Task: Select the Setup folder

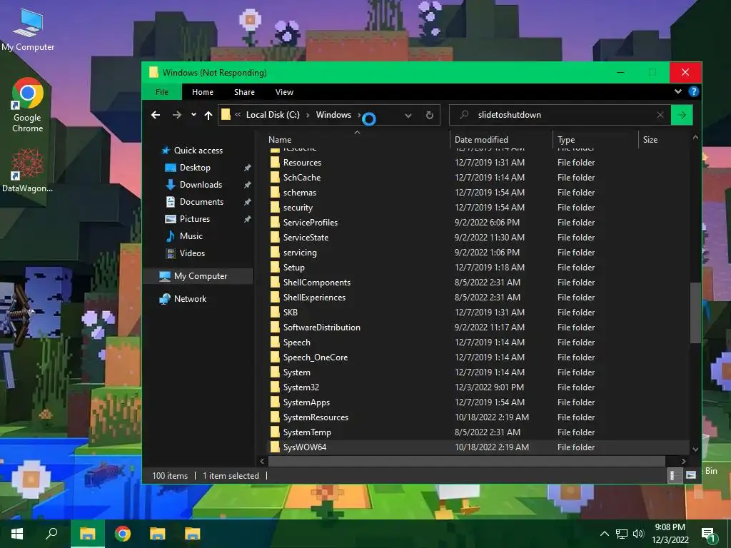Action: pos(293,268)
